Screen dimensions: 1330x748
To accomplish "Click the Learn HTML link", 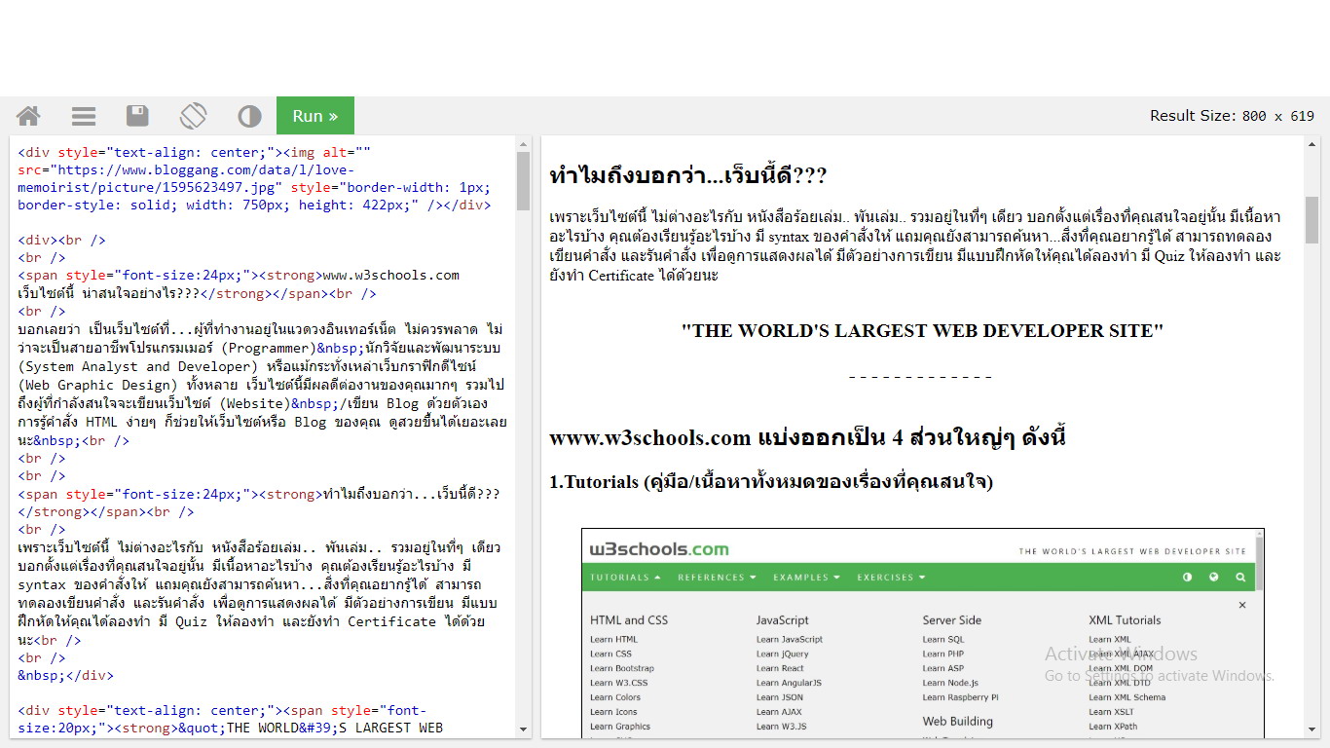I will (613, 640).
